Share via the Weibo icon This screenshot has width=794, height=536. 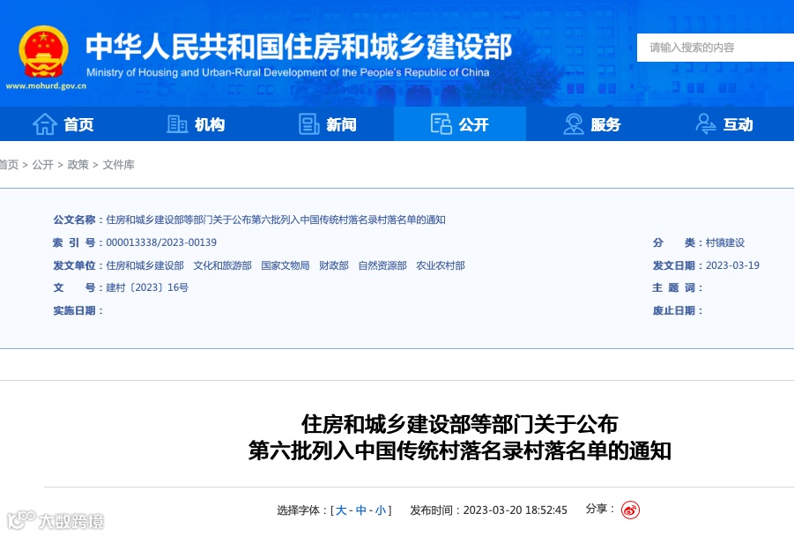630,510
